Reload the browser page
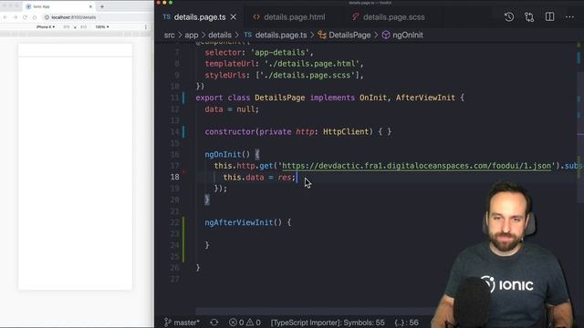The width and height of the screenshot is (584, 328). (25, 17)
